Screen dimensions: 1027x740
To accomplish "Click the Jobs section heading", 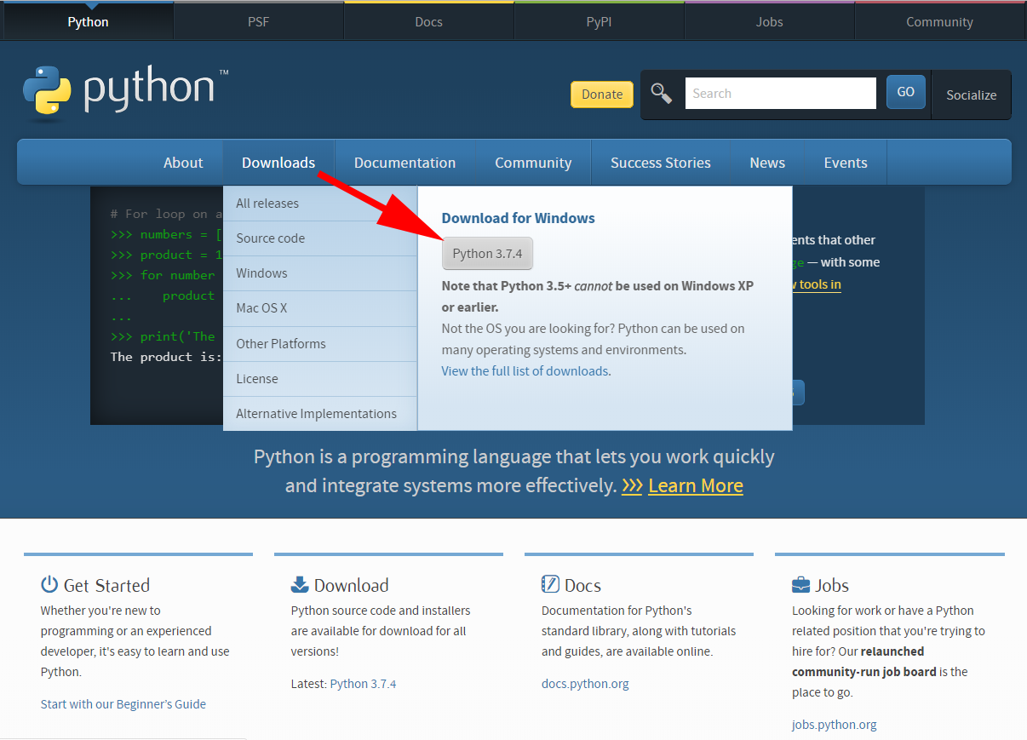I will click(832, 585).
